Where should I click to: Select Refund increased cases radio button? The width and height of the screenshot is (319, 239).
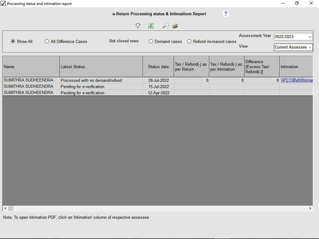(189, 41)
